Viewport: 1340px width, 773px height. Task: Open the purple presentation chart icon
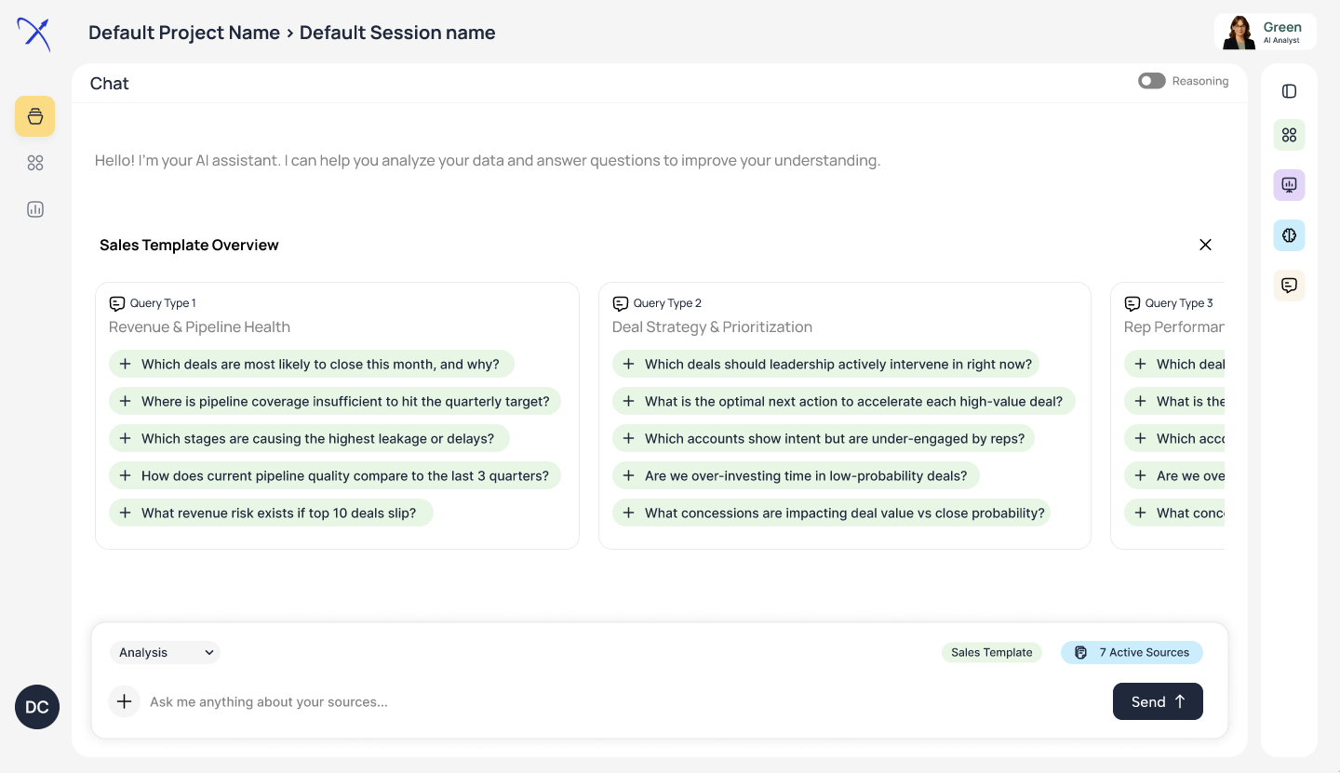coord(1289,185)
